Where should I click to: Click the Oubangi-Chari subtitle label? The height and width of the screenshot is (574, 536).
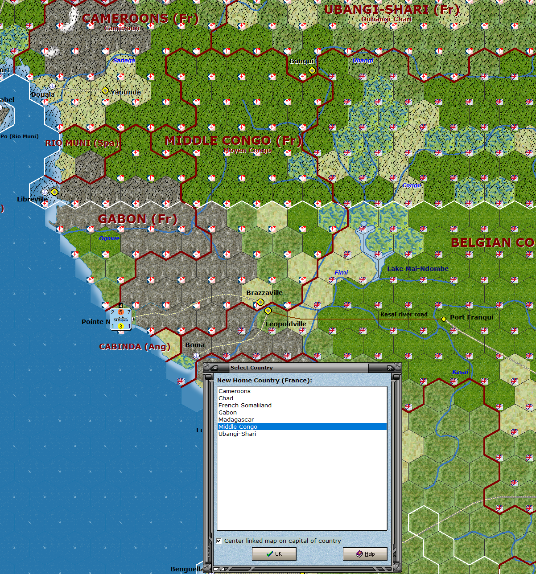pyautogui.click(x=387, y=19)
